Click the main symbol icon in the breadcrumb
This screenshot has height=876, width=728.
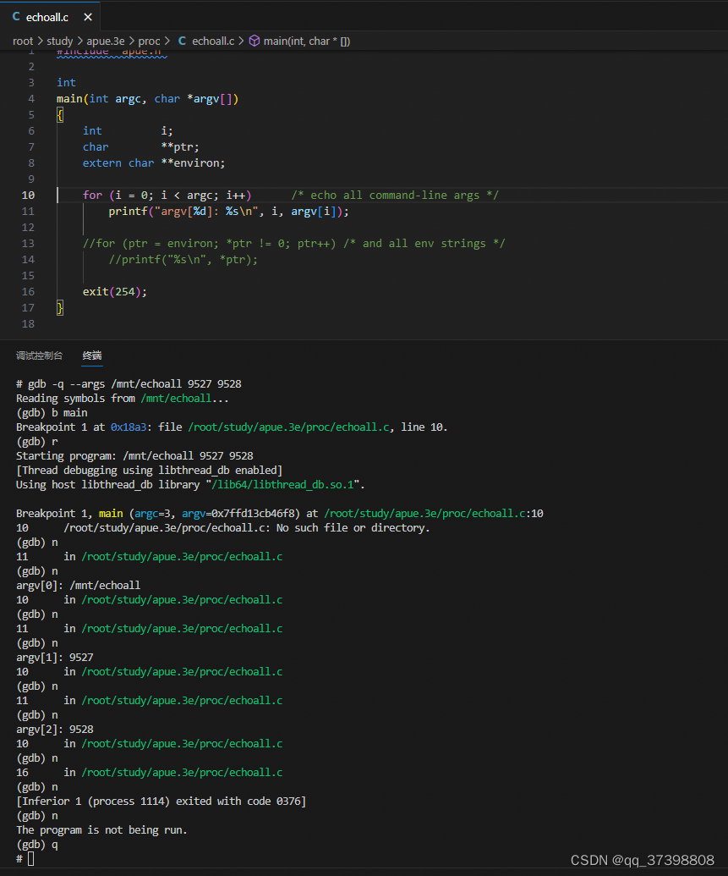pyautogui.click(x=255, y=41)
